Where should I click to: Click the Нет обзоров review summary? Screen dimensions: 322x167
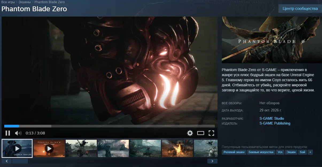[x=269, y=103]
